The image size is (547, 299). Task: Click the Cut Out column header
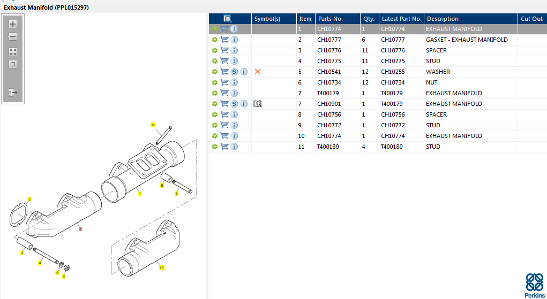533,19
